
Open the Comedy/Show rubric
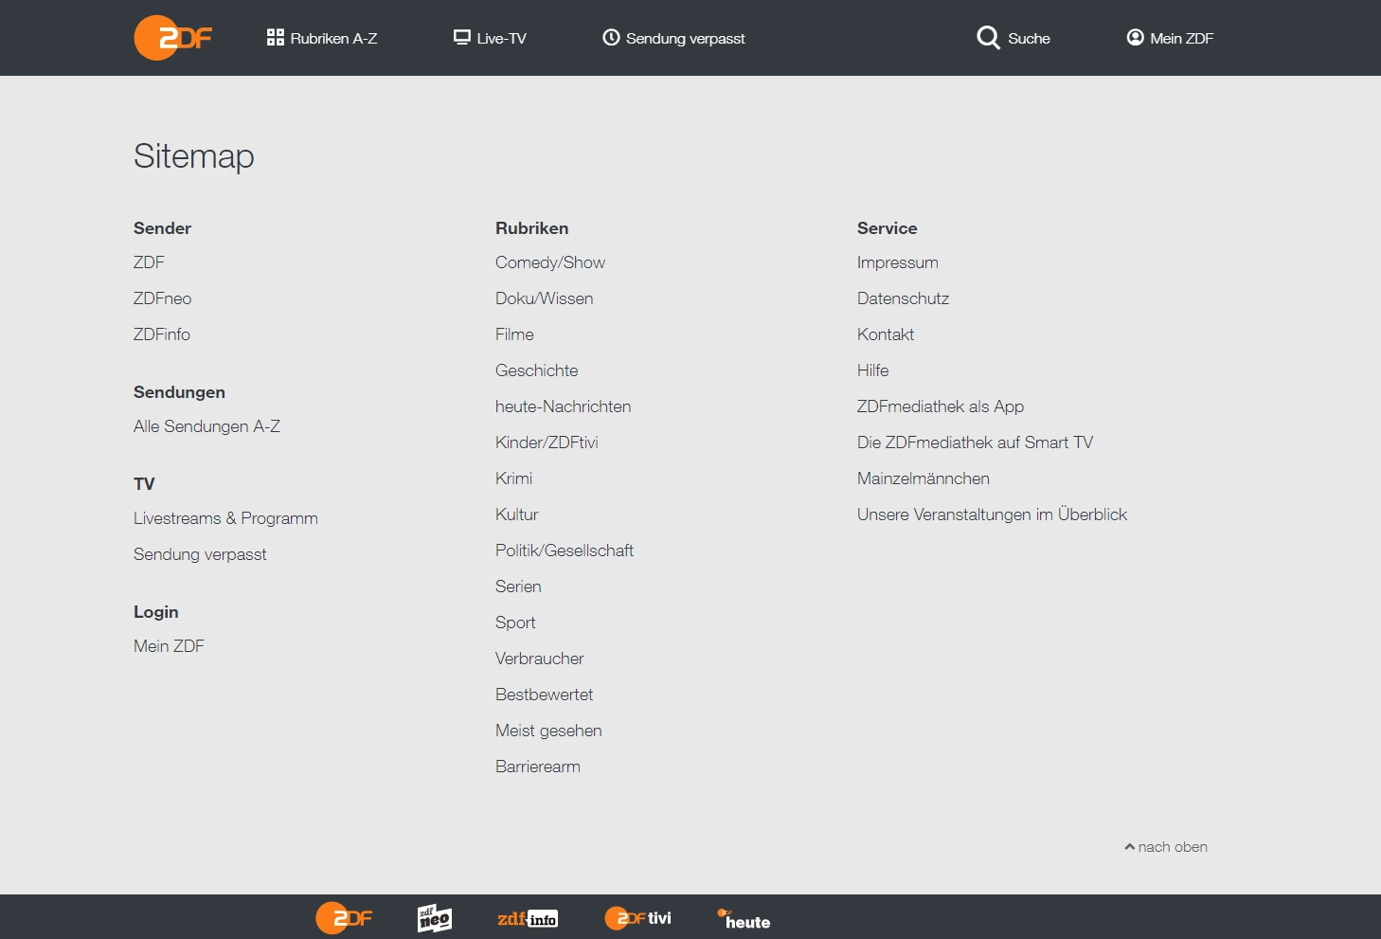click(x=550, y=262)
